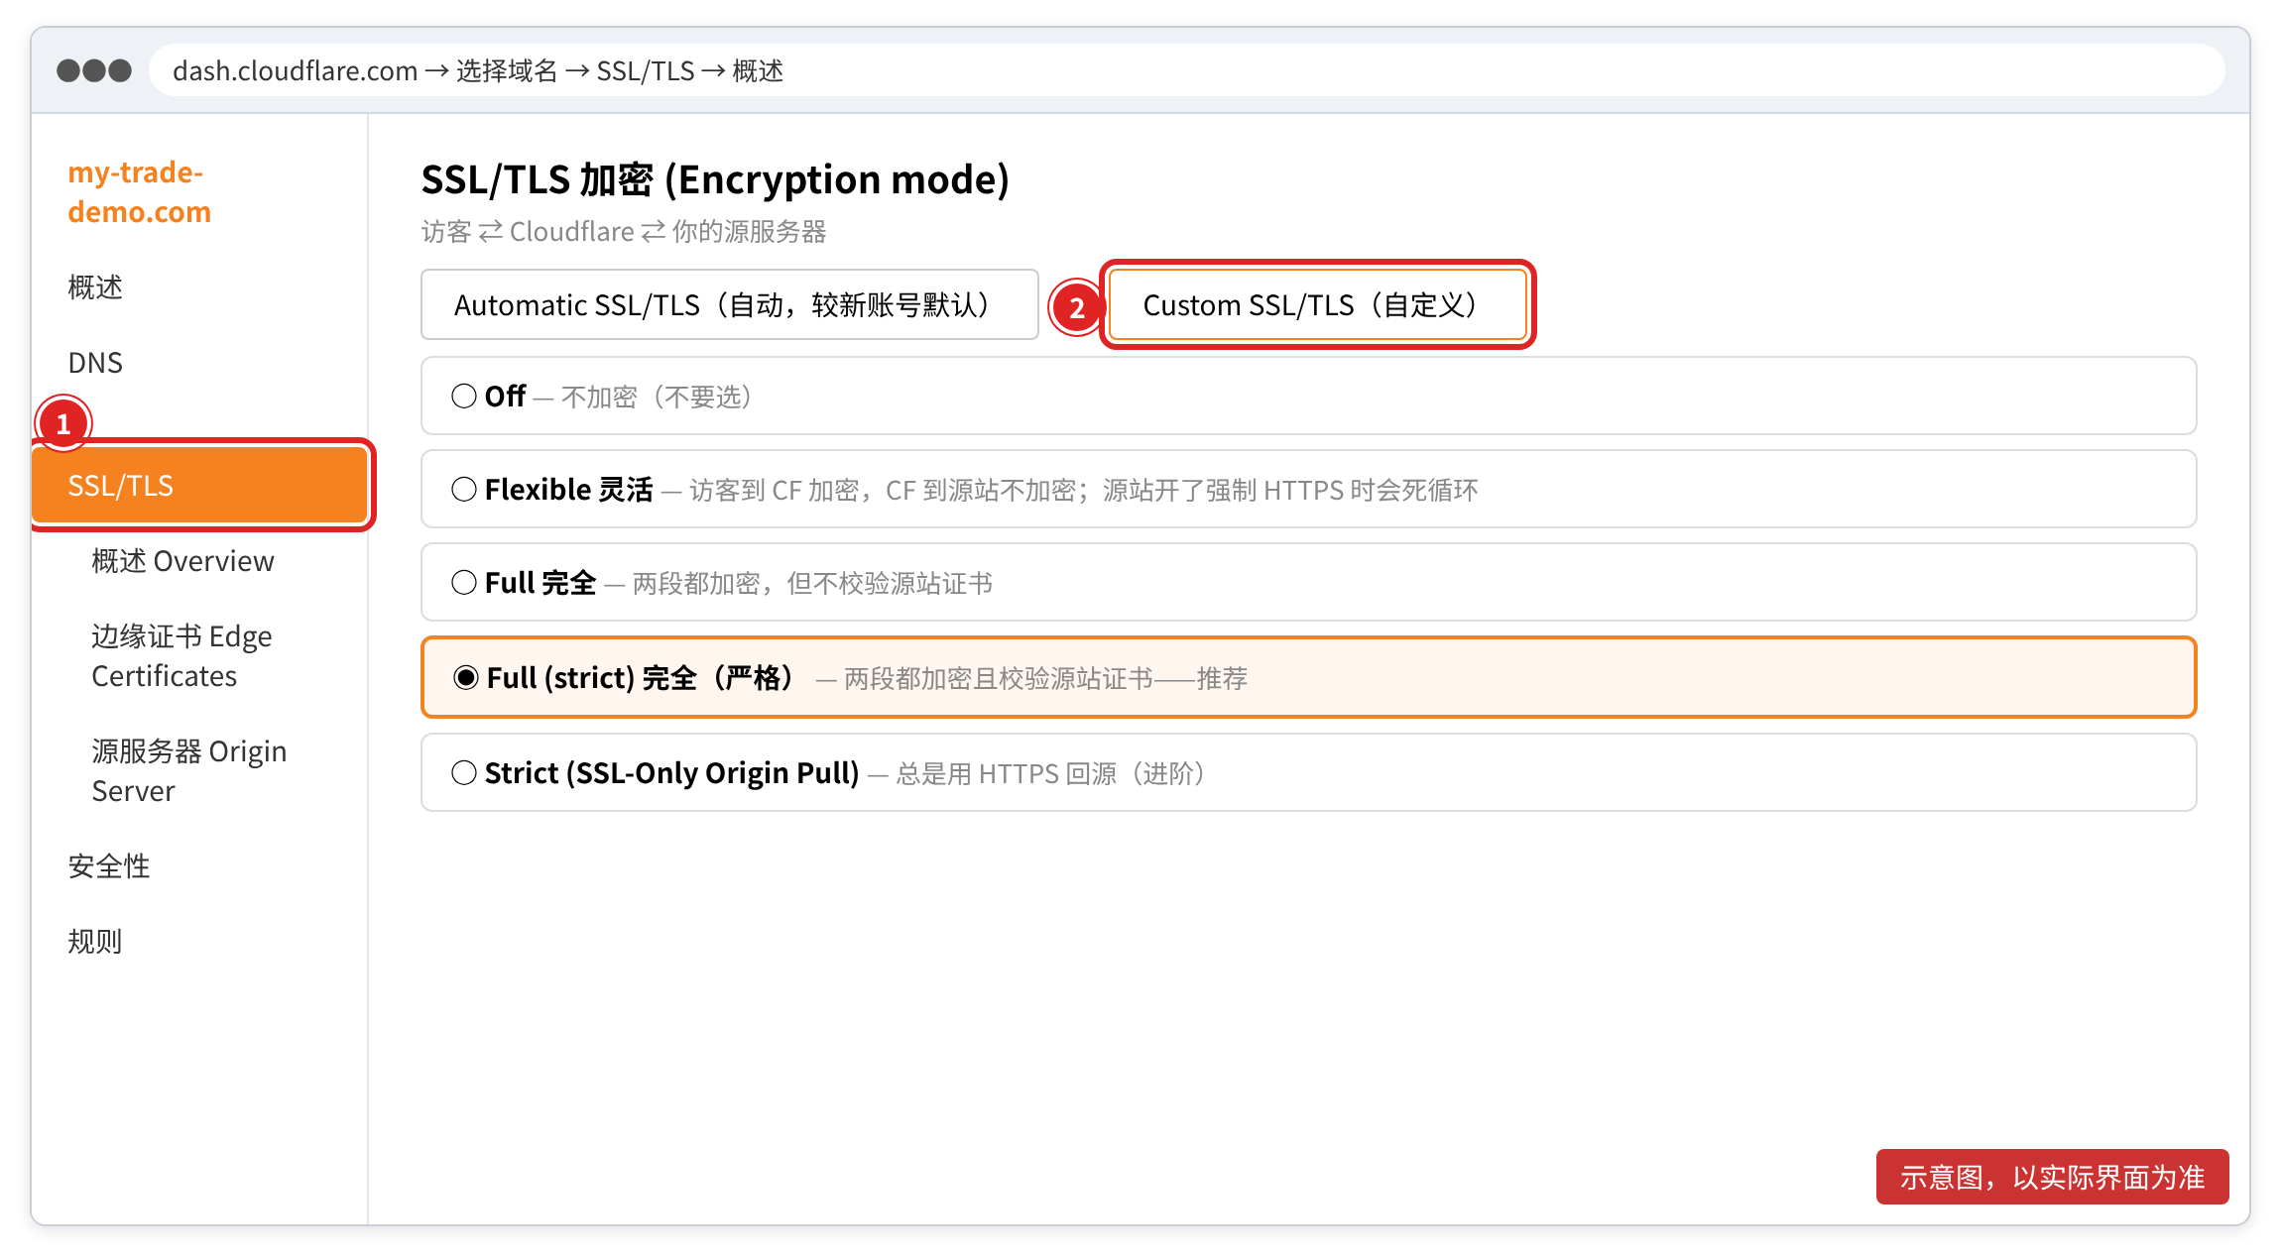This screenshot has width=2281, height=1260.
Task: Click the 访客 ⇄ Cloudflare ⇄ 你的源服务器 subtitle
Action: 624,232
